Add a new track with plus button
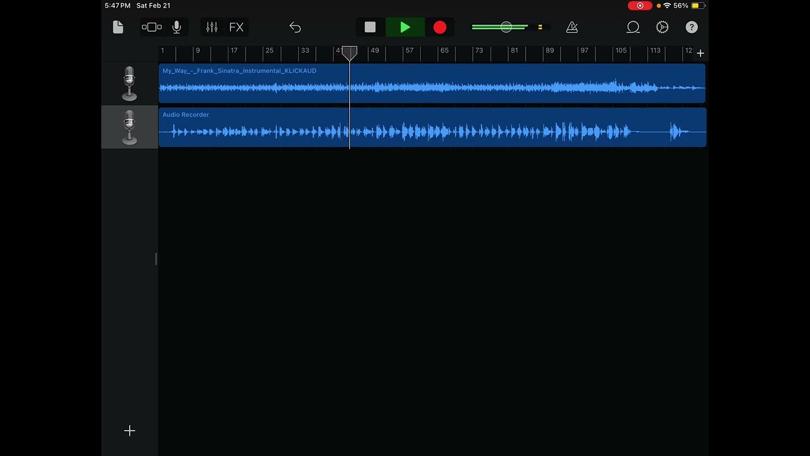This screenshot has width=810, height=456. point(130,431)
